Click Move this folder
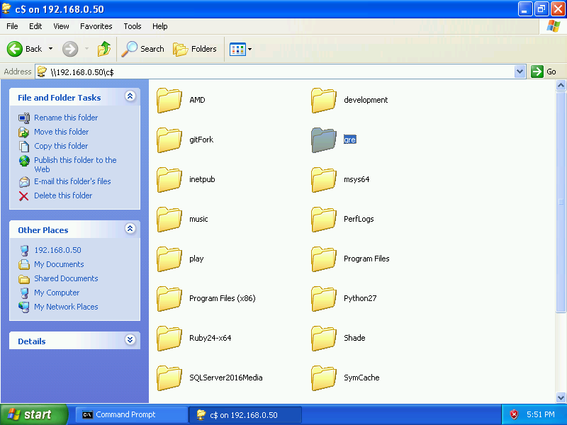This screenshot has height=425, width=567. pyautogui.click(x=61, y=132)
